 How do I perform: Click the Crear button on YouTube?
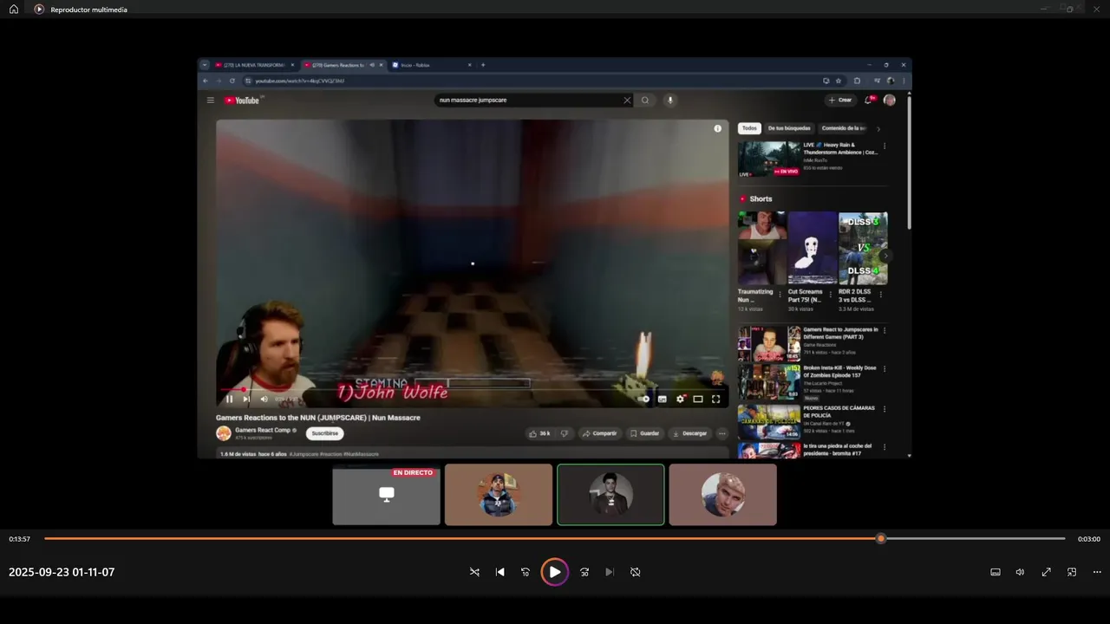pos(839,100)
